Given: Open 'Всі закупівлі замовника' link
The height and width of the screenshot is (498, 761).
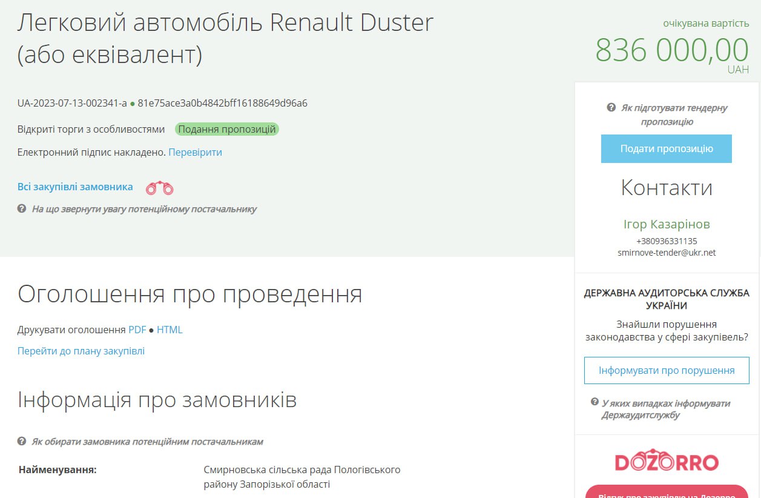Looking at the screenshot, I should [x=75, y=187].
